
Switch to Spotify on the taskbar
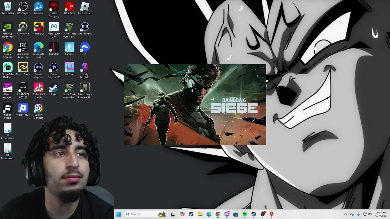[x=245, y=214]
